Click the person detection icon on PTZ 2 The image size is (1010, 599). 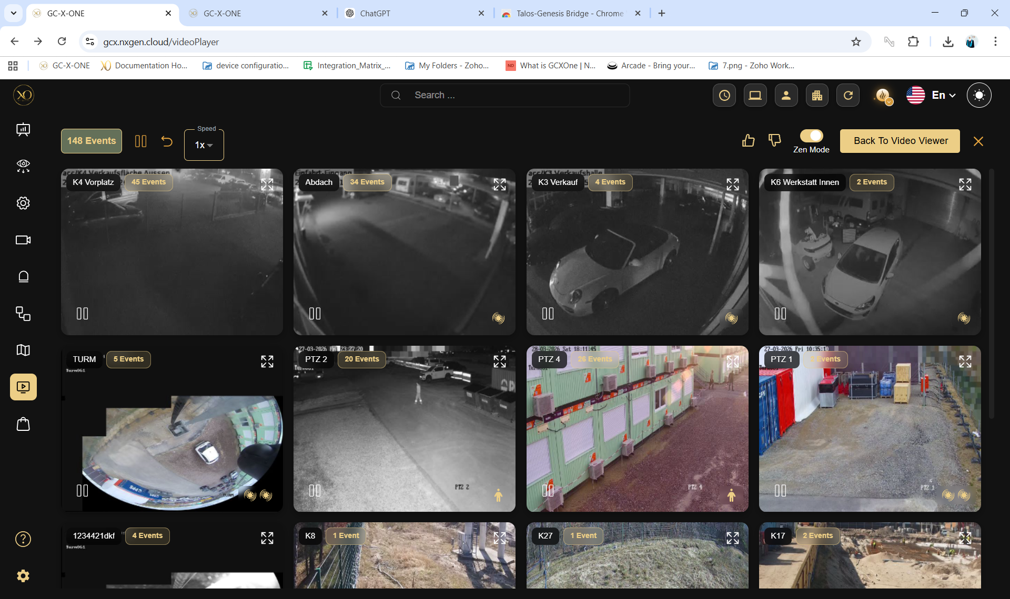tap(499, 495)
